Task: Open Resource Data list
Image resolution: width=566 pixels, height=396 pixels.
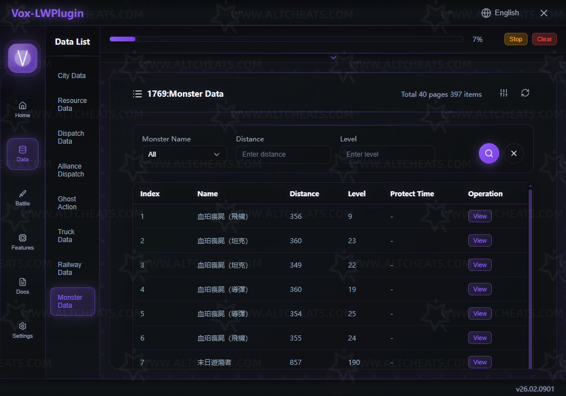Action: (72, 105)
